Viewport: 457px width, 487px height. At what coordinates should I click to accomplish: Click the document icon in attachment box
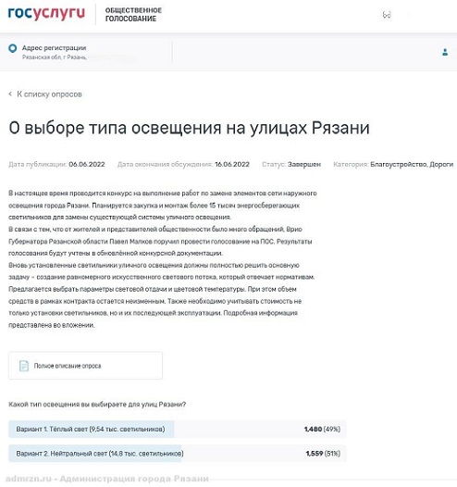24,366
